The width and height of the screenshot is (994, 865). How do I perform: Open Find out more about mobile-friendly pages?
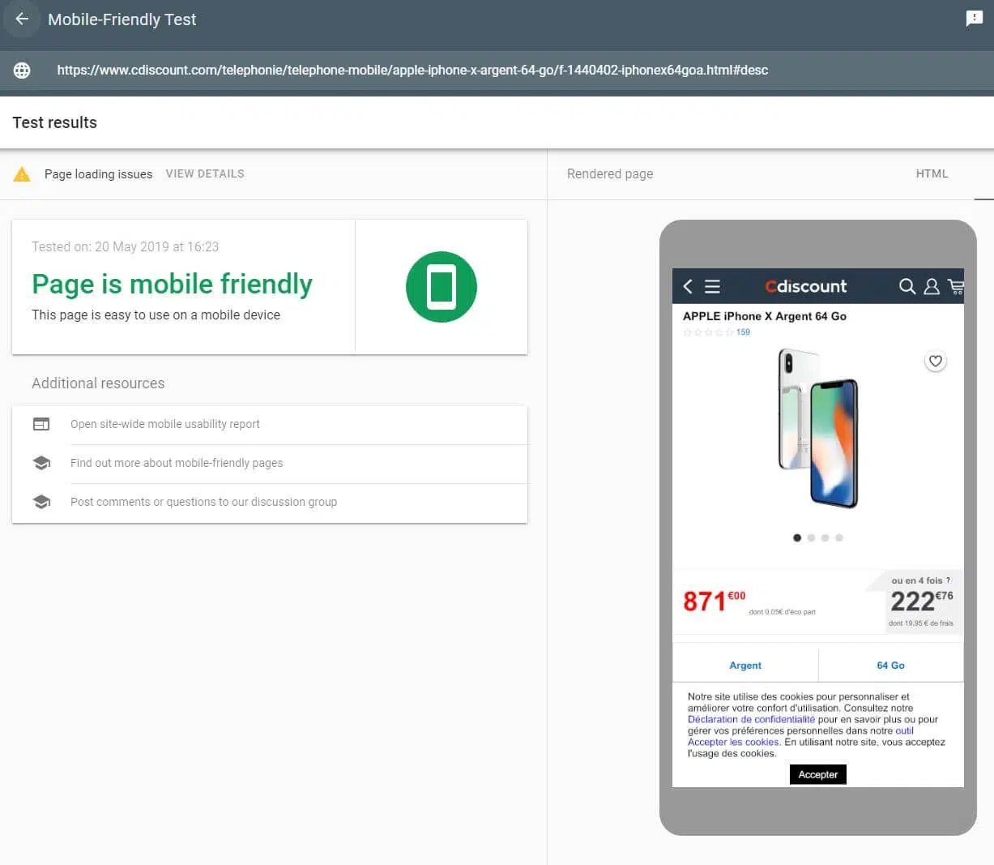coord(177,463)
